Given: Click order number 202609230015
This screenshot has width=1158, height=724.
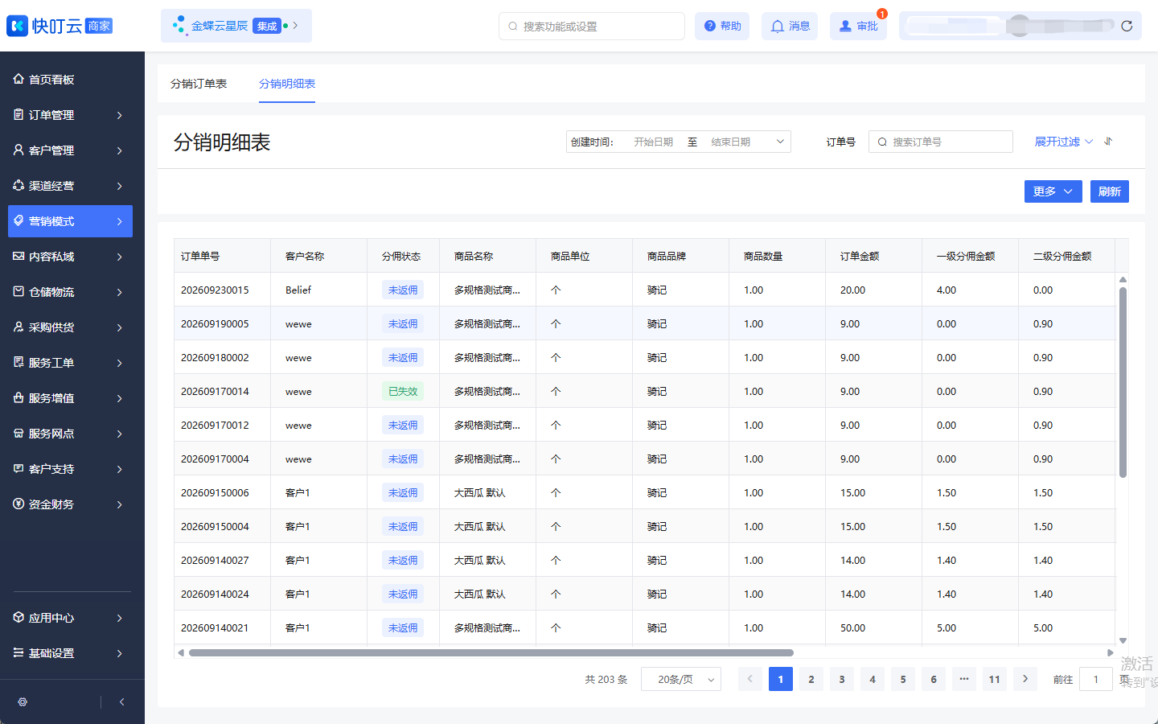Looking at the screenshot, I should [215, 290].
